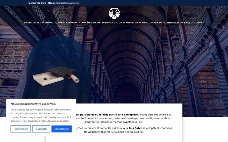Go to the Contact page
The image size is (228, 142).
[x=199, y=23]
